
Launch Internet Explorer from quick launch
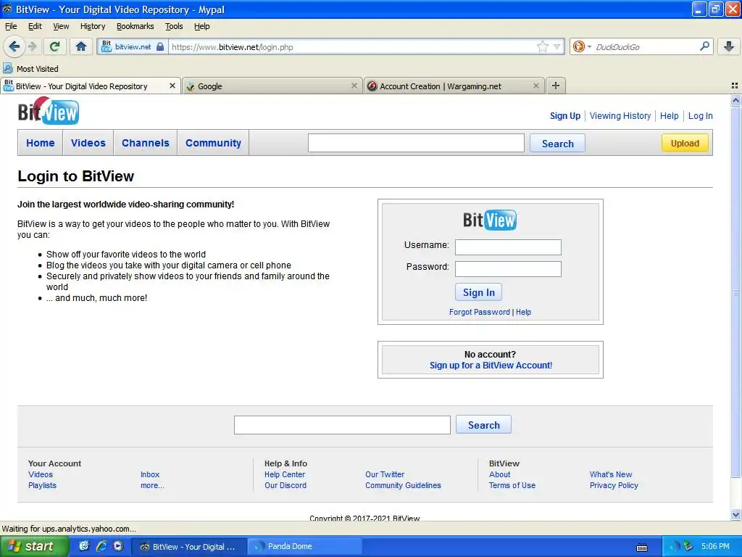point(101,546)
